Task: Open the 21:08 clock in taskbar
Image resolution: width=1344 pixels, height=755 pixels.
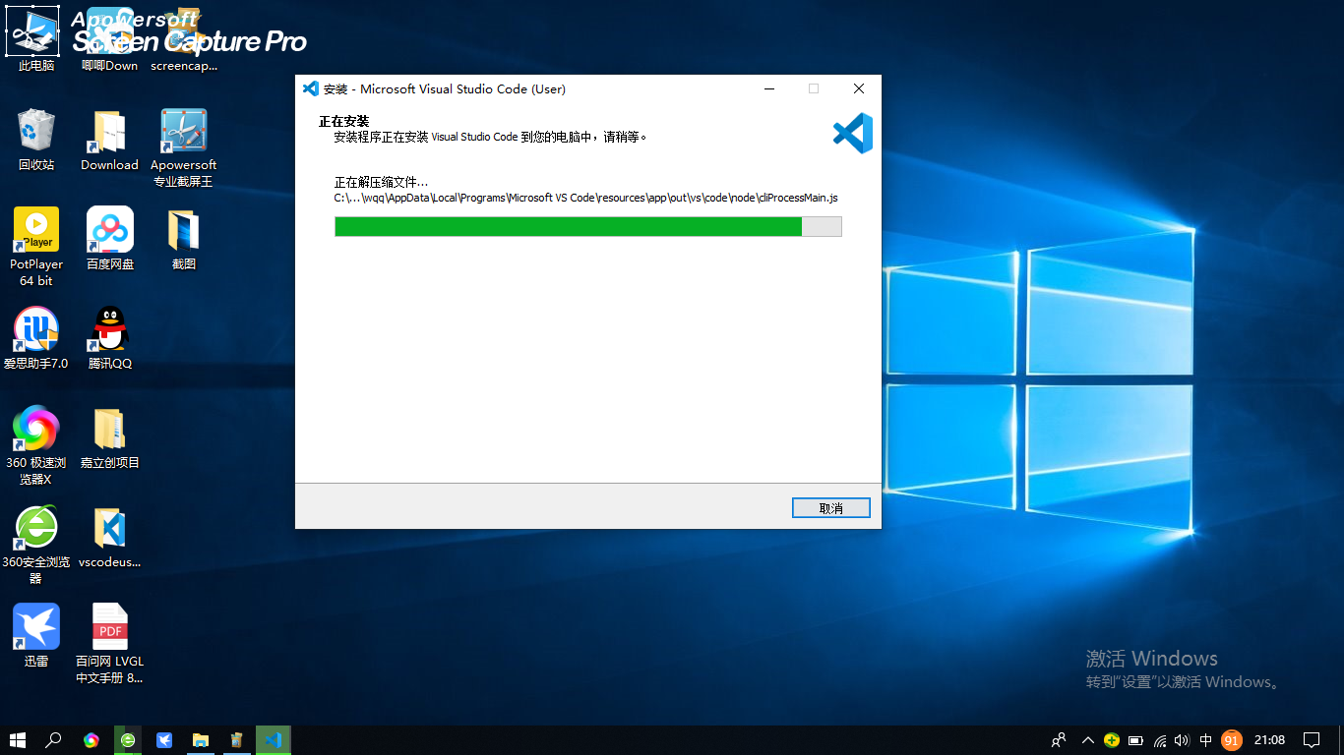Action: pyautogui.click(x=1270, y=740)
